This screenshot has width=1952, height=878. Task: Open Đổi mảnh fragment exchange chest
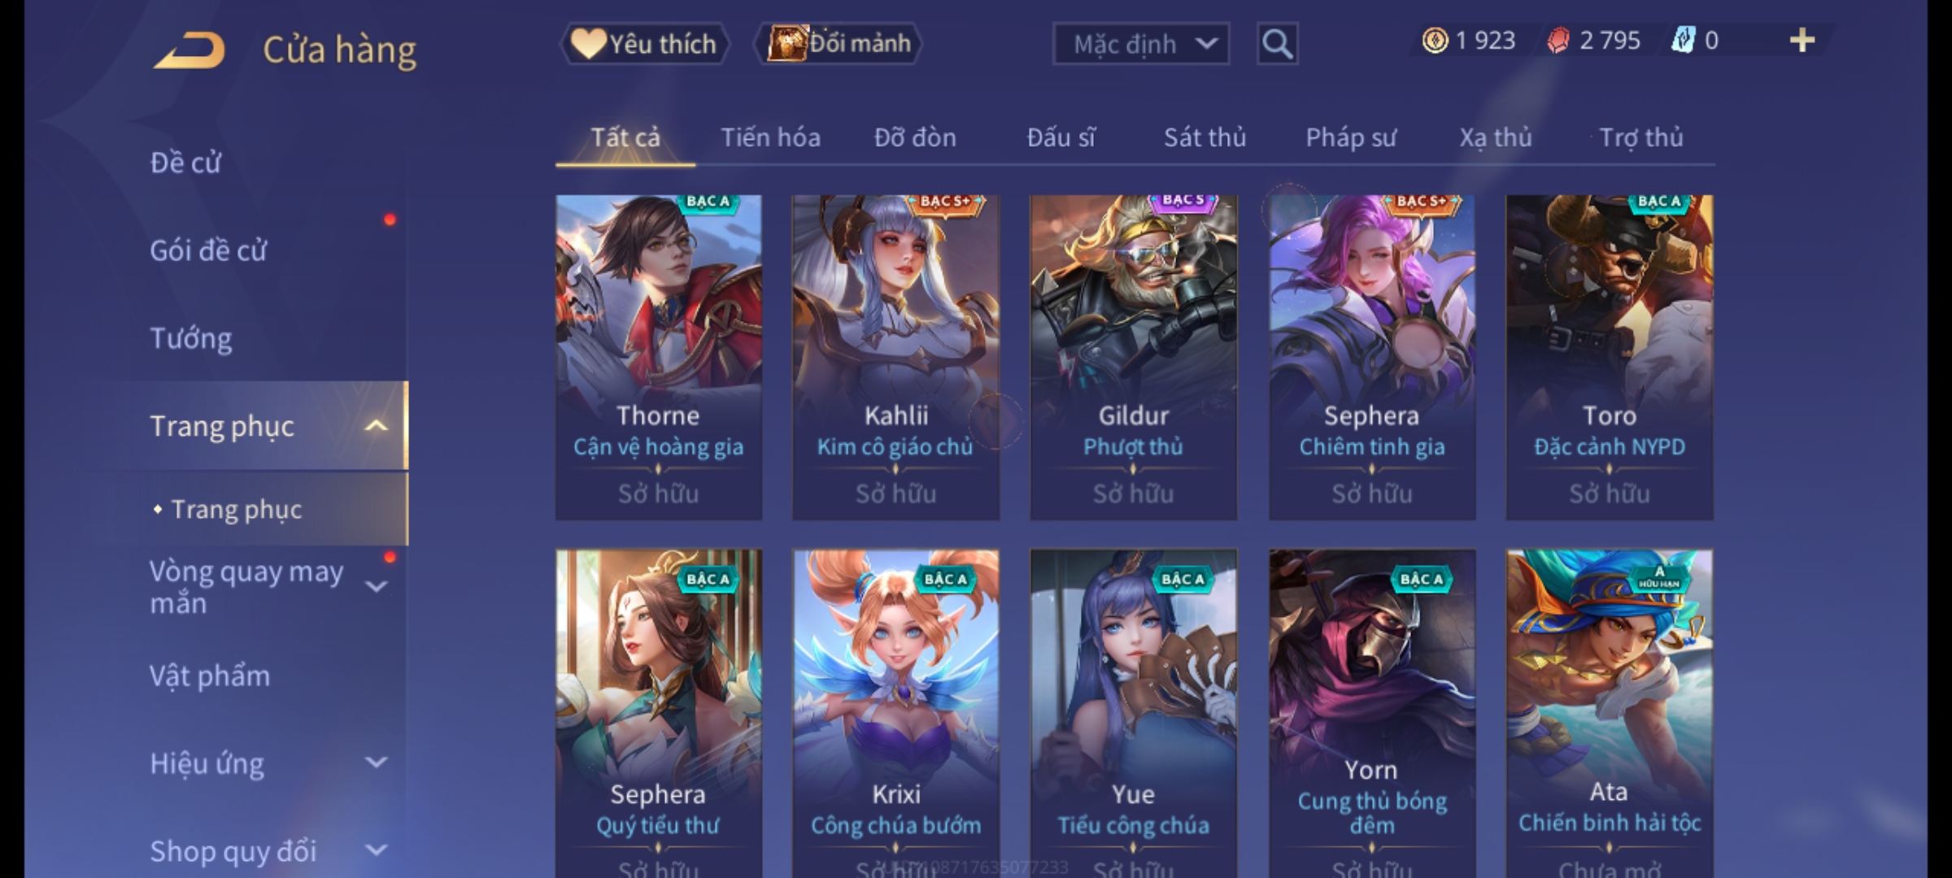pos(839,43)
